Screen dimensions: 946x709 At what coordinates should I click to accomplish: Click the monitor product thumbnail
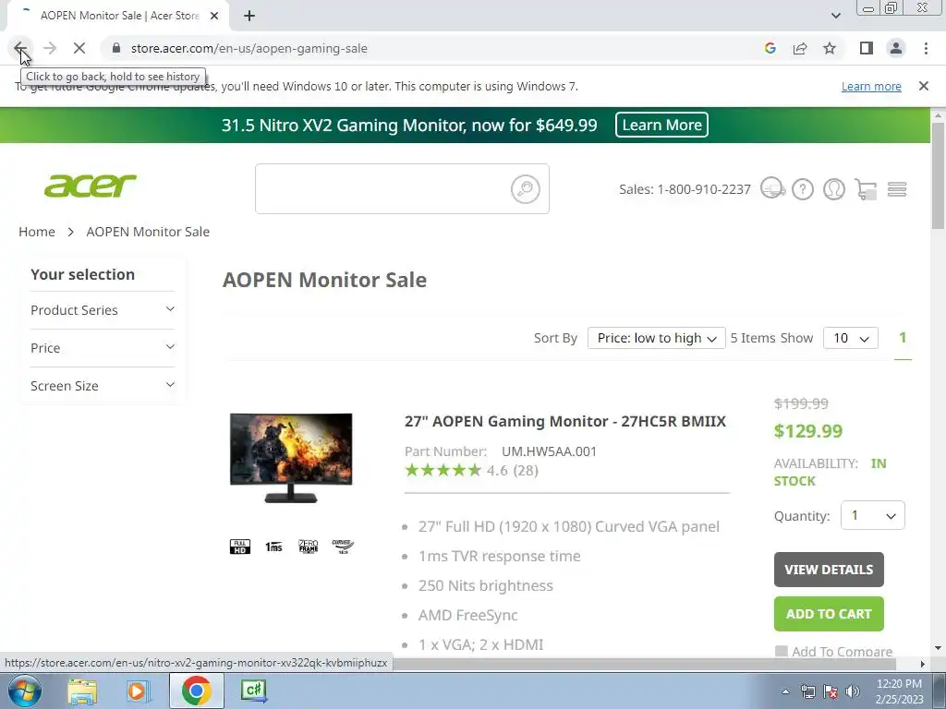click(x=291, y=458)
